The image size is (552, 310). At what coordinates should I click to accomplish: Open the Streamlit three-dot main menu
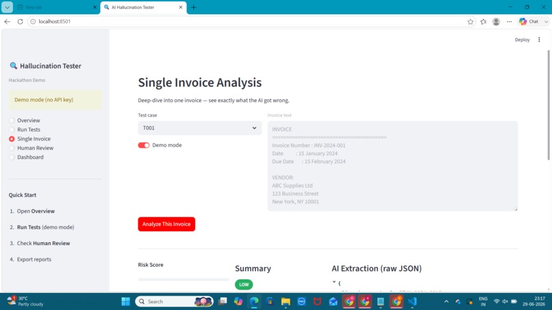click(539, 40)
